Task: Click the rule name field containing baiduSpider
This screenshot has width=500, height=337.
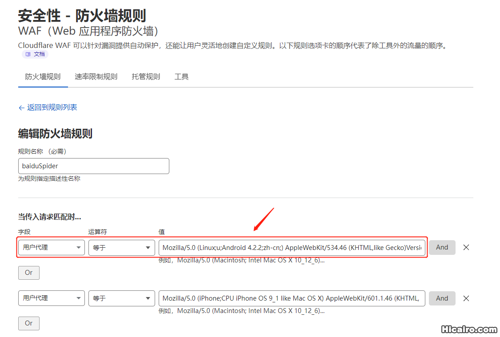Action: pos(94,166)
